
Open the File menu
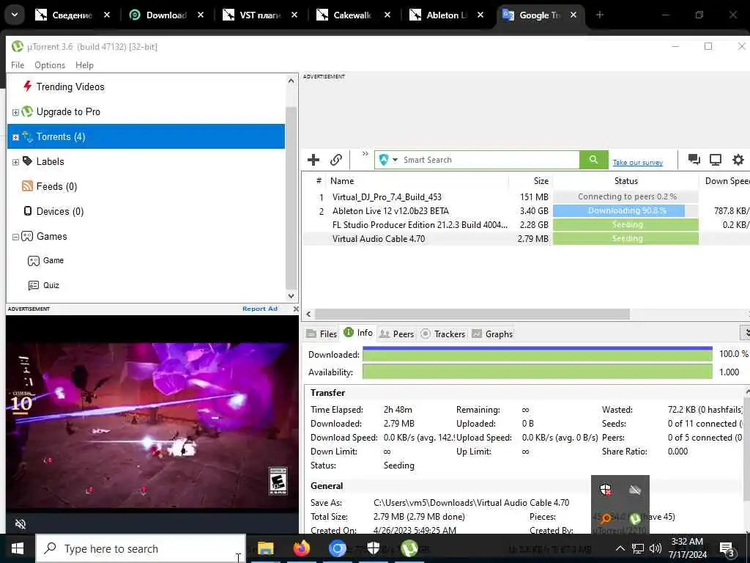(18, 65)
